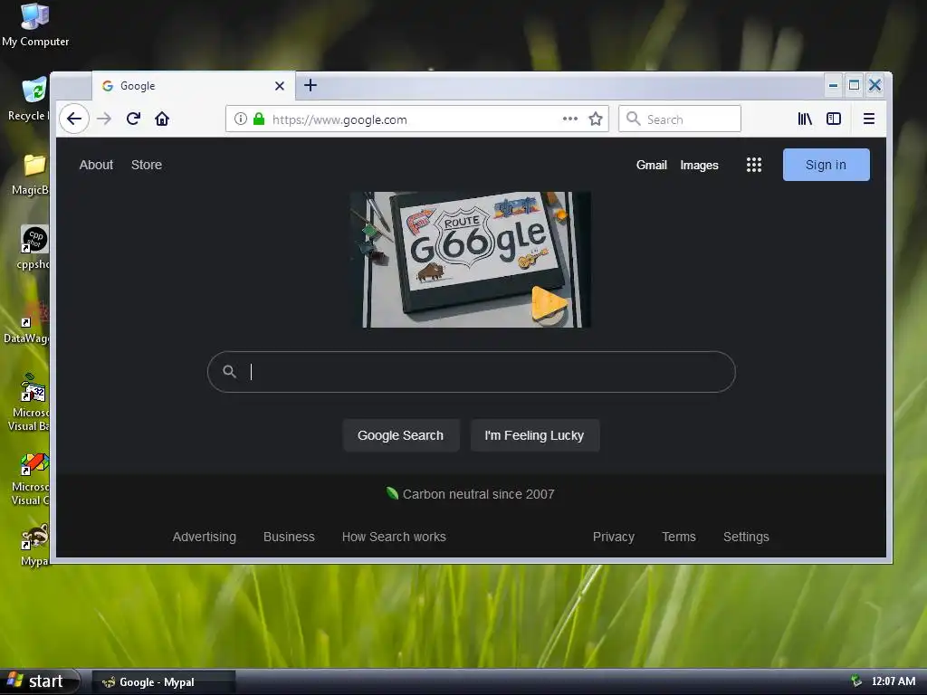Select the Google browser tab
Viewport: 927px width, 695px height.
pos(194,86)
